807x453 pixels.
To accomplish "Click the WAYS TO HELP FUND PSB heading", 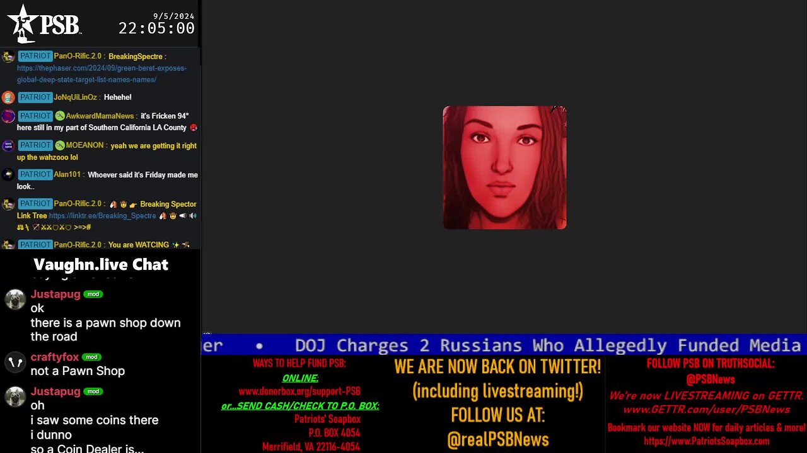I will click(x=299, y=363).
